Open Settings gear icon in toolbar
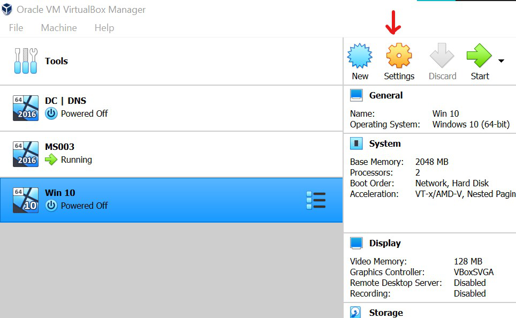 [x=399, y=56]
